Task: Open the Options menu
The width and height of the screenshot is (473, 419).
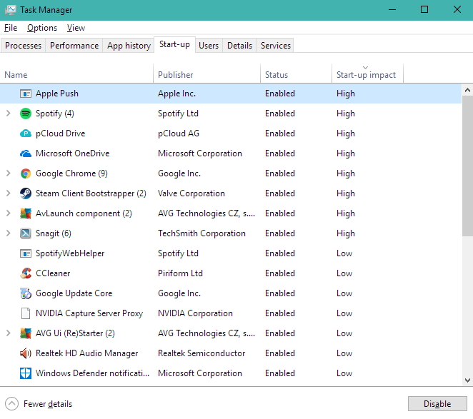Action: pos(42,28)
